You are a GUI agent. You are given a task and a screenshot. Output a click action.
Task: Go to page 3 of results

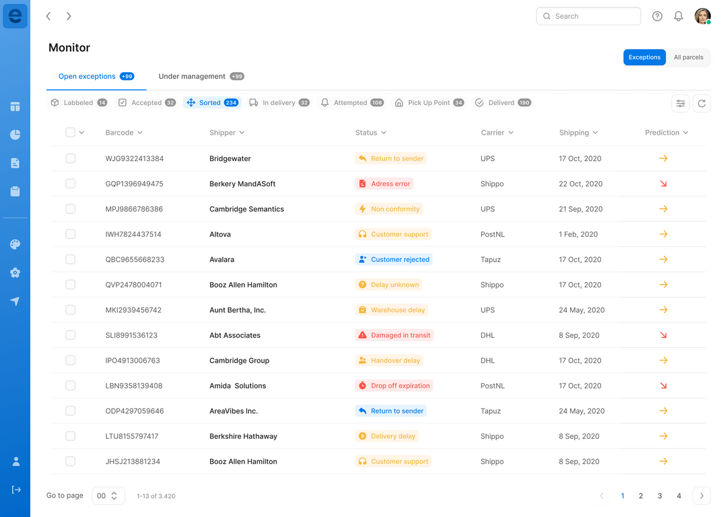pyautogui.click(x=660, y=496)
